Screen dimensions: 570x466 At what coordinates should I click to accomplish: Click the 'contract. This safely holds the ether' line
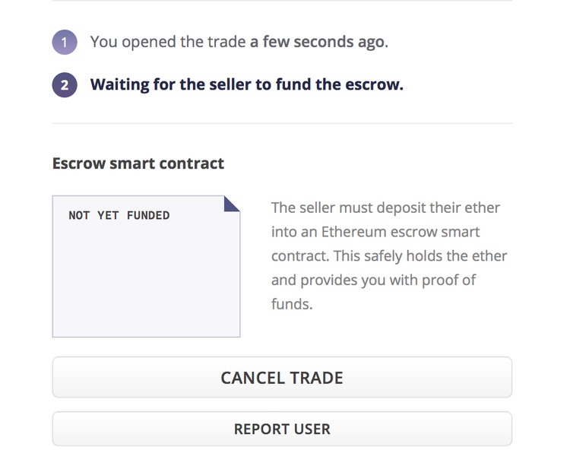pyautogui.click(x=388, y=256)
